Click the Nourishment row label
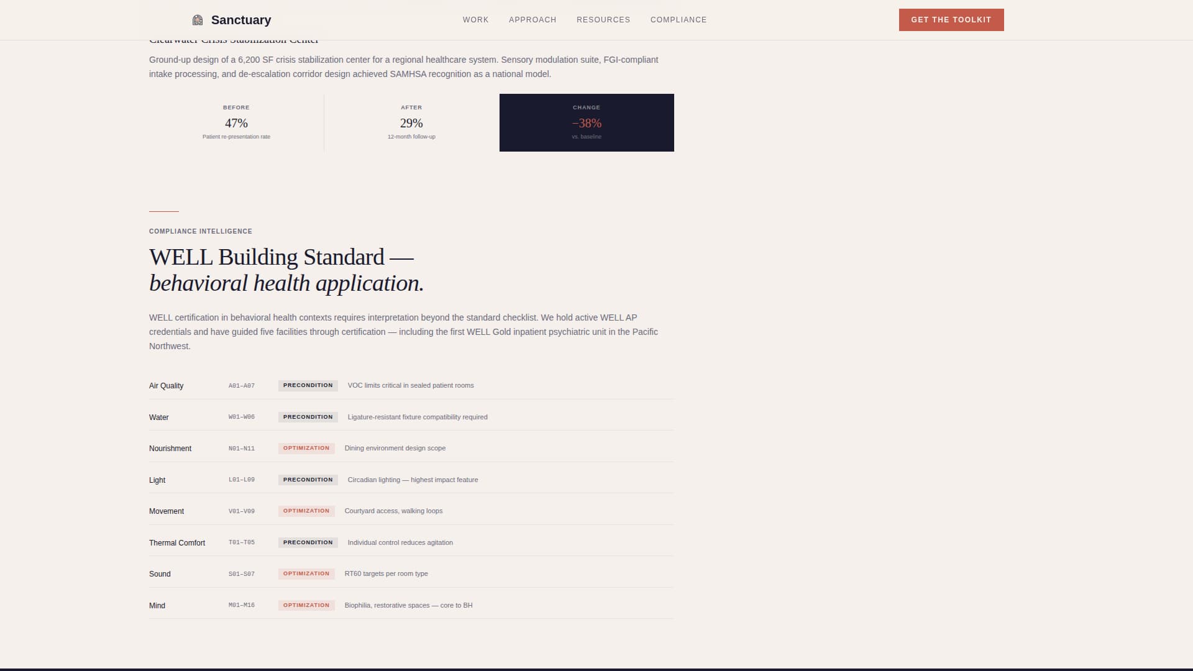This screenshot has width=1193, height=671. click(x=170, y=449)
